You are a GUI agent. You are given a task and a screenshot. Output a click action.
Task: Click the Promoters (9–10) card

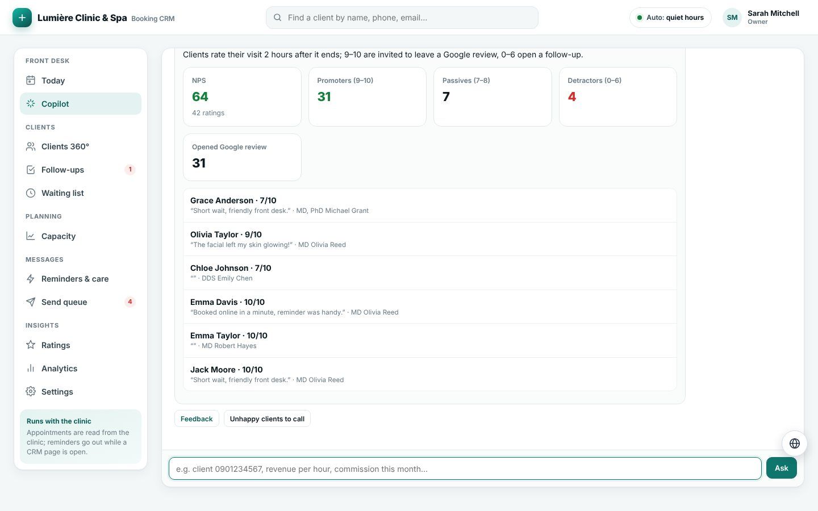click(368, 97)
